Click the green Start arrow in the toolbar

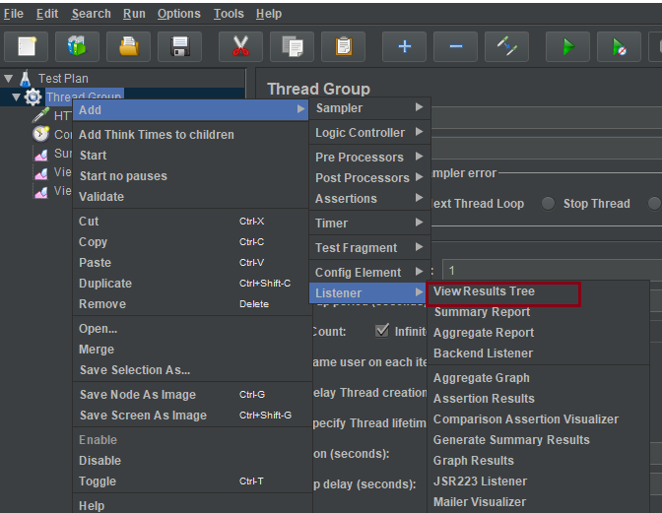click(x=568, y=46)
